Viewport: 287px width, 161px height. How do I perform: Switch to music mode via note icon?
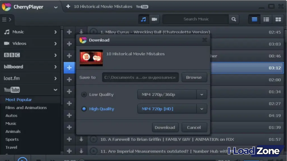(144, 19)
